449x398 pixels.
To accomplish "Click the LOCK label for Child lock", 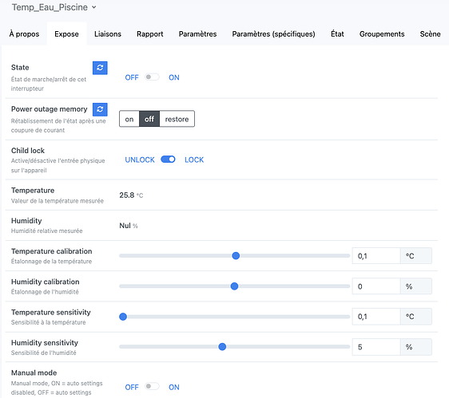I will pos(194,160).
